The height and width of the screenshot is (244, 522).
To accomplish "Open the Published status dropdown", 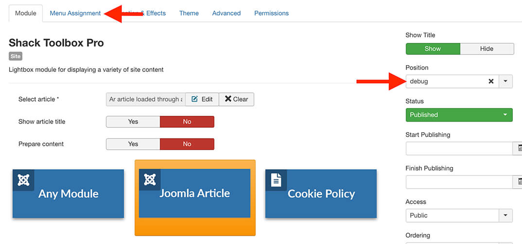I will (459, 115).
